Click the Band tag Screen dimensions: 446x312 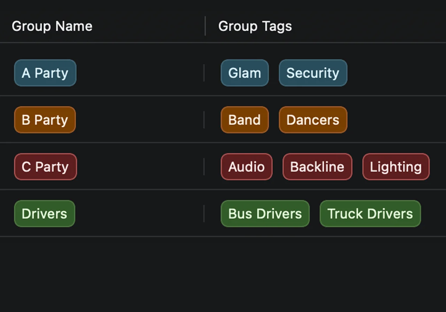pos(245,120)
